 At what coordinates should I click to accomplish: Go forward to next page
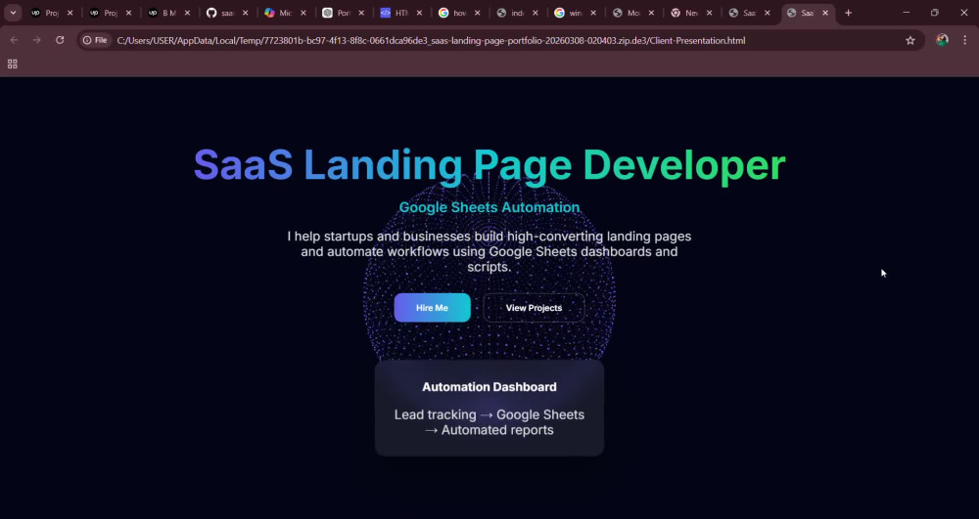(x=37, y=40)
